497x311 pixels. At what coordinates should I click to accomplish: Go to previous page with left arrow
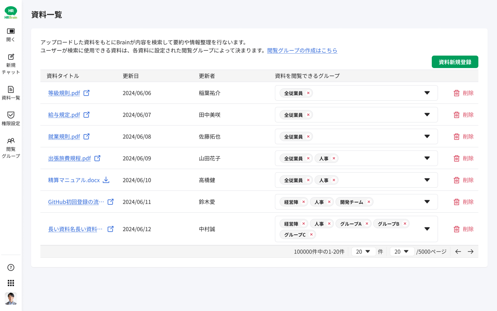coord(458,252)
